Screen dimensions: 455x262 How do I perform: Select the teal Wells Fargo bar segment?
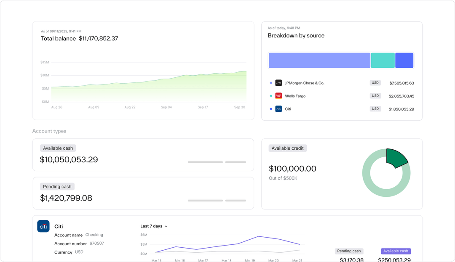(x=383, y=60)
